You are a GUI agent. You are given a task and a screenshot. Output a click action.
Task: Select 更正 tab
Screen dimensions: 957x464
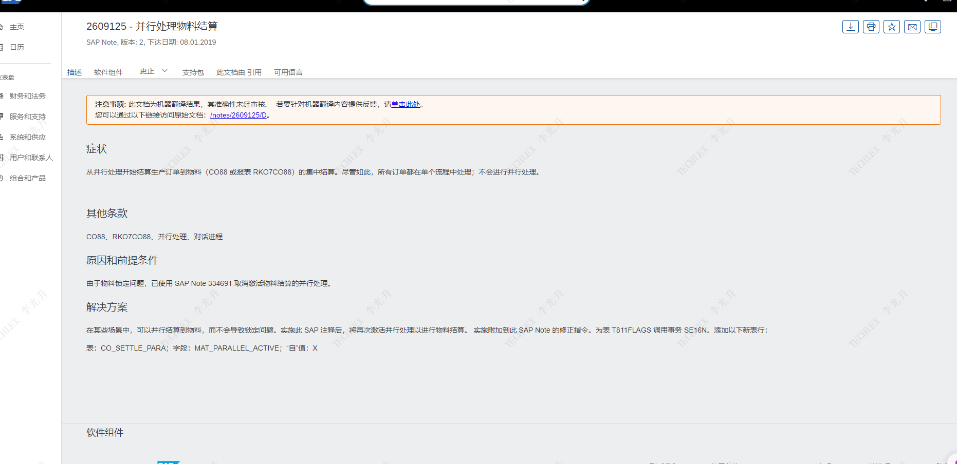(x=147, y=71)
